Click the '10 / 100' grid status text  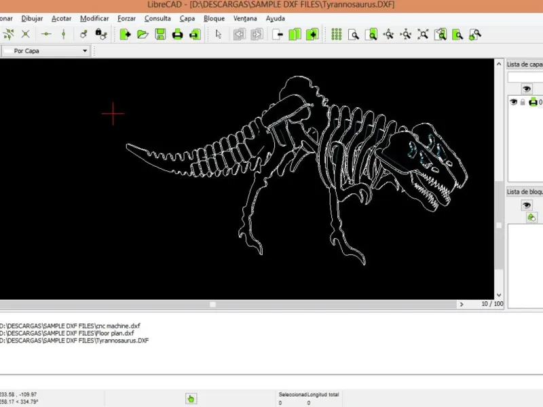pyautogui.click(x=492, y=304)
